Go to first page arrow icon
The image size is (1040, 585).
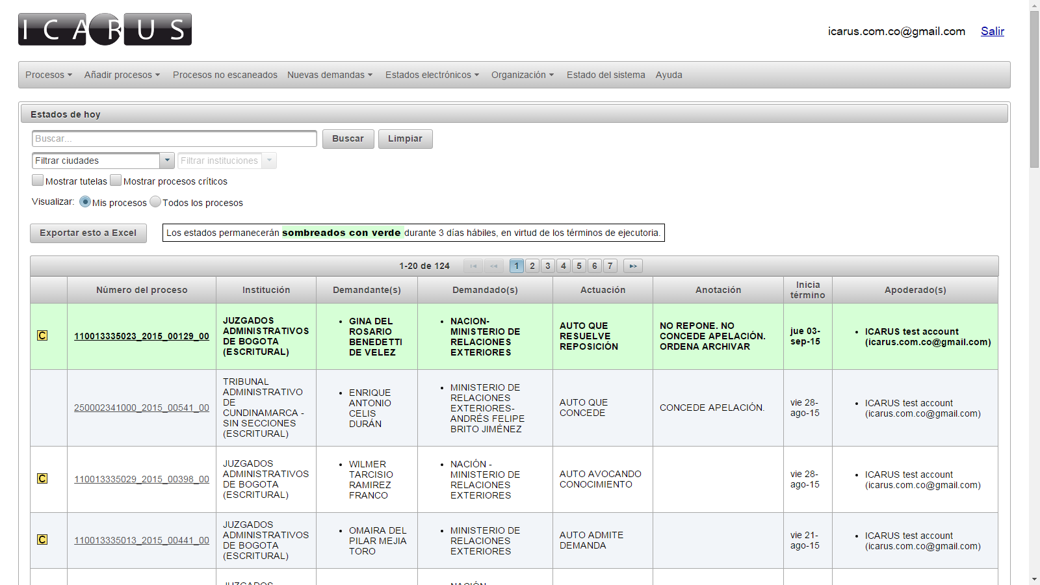pos(473,266)
